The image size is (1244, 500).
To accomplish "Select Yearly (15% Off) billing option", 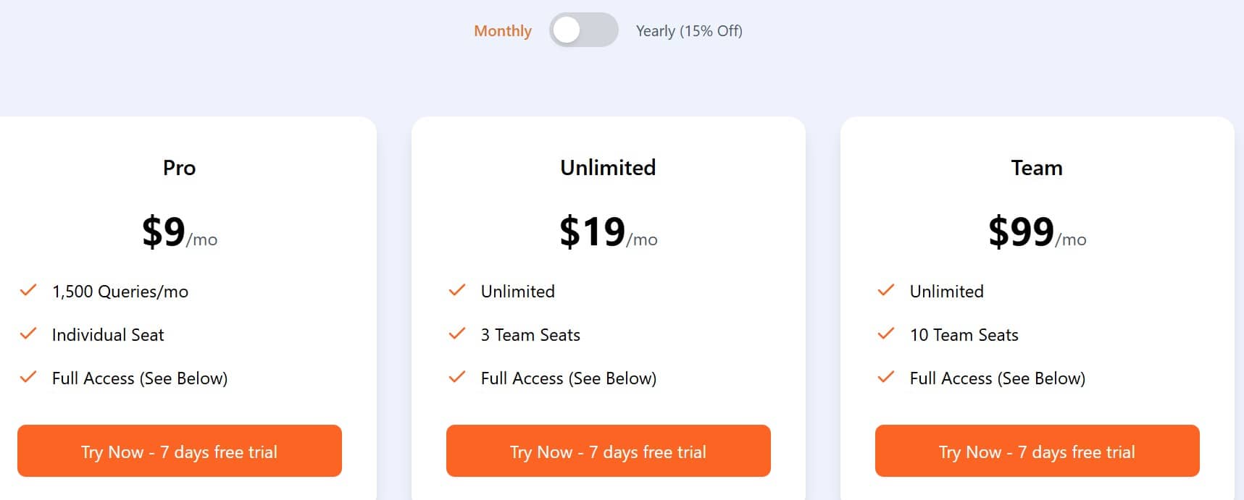I will click(689, 31).
